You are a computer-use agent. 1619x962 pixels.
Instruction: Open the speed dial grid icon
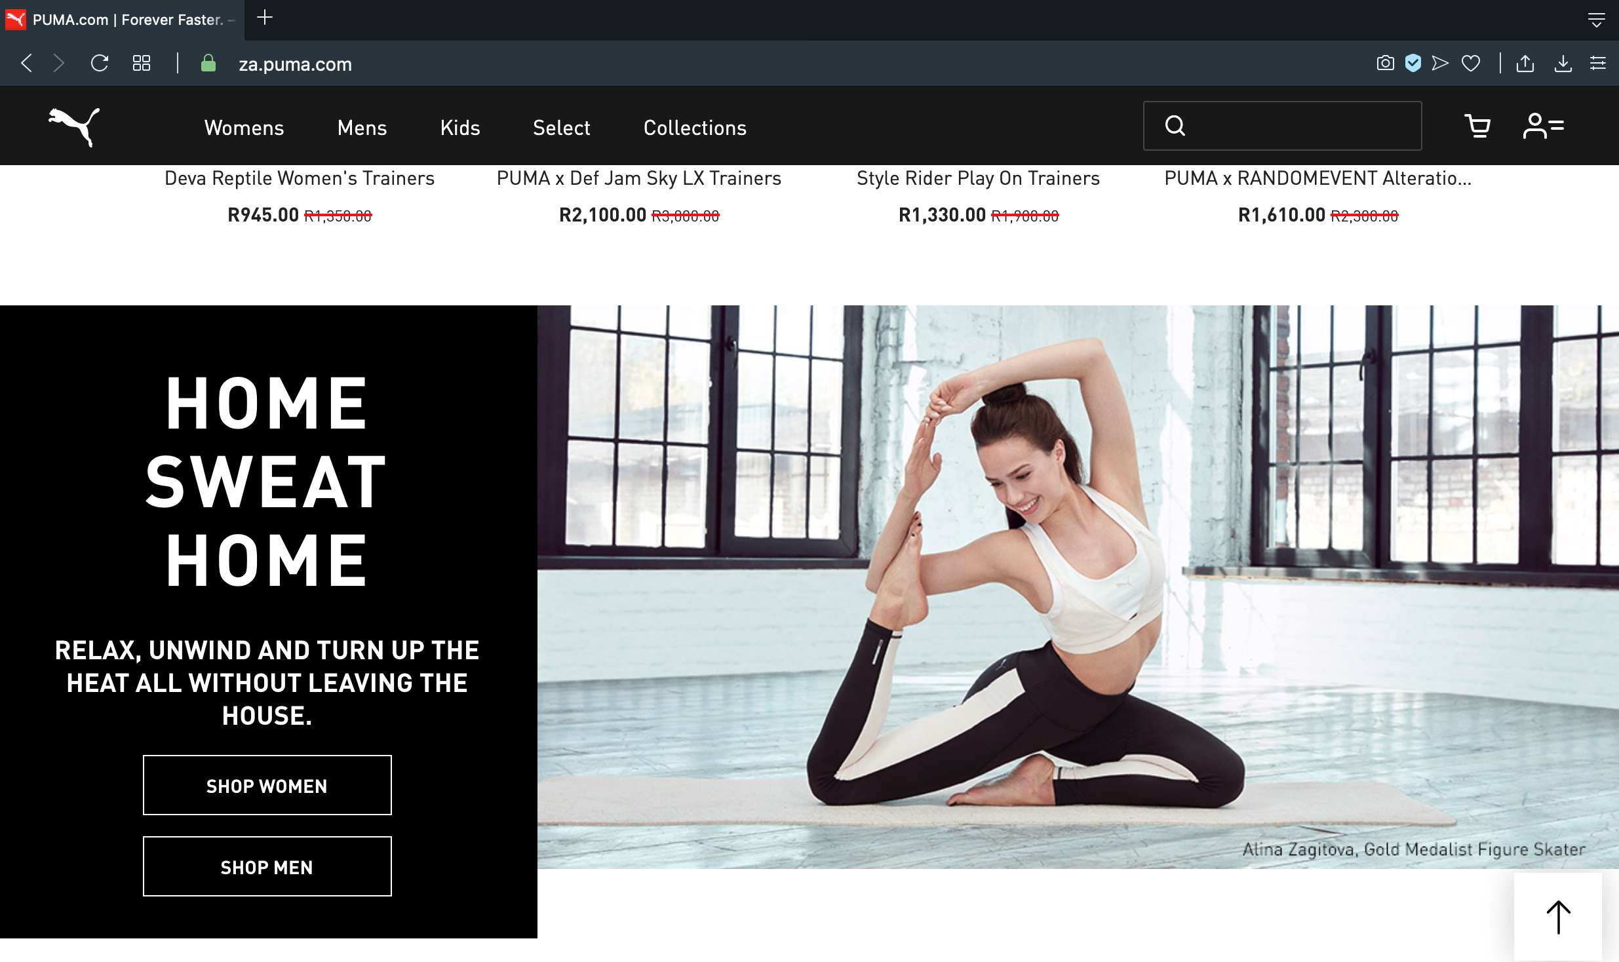coord(142,64)
